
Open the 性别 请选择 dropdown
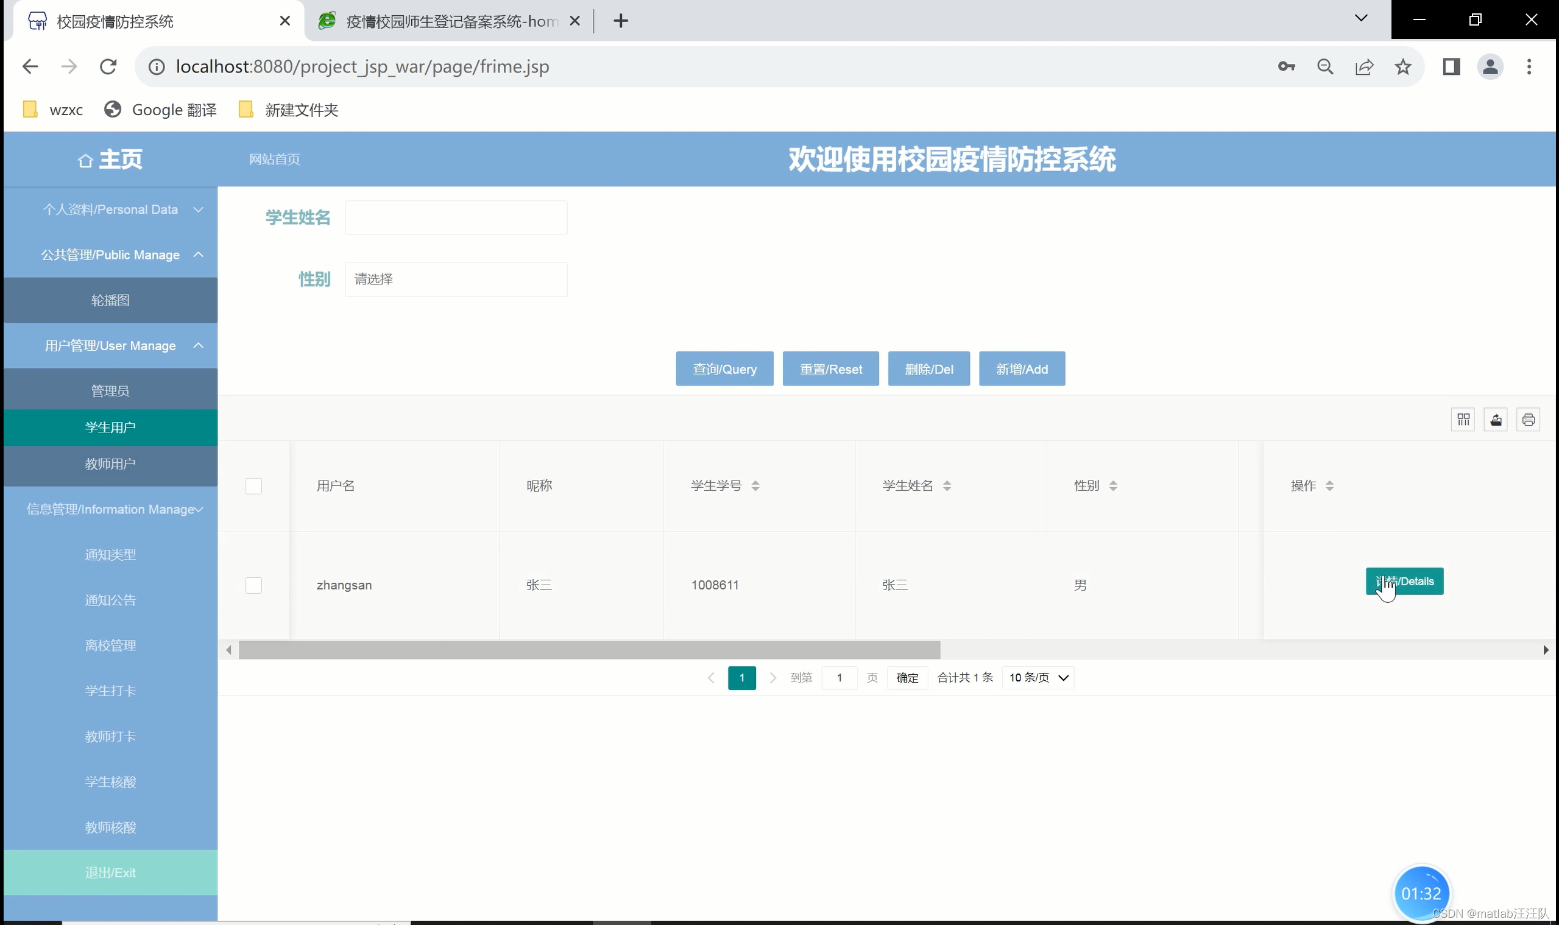point(456,280)
